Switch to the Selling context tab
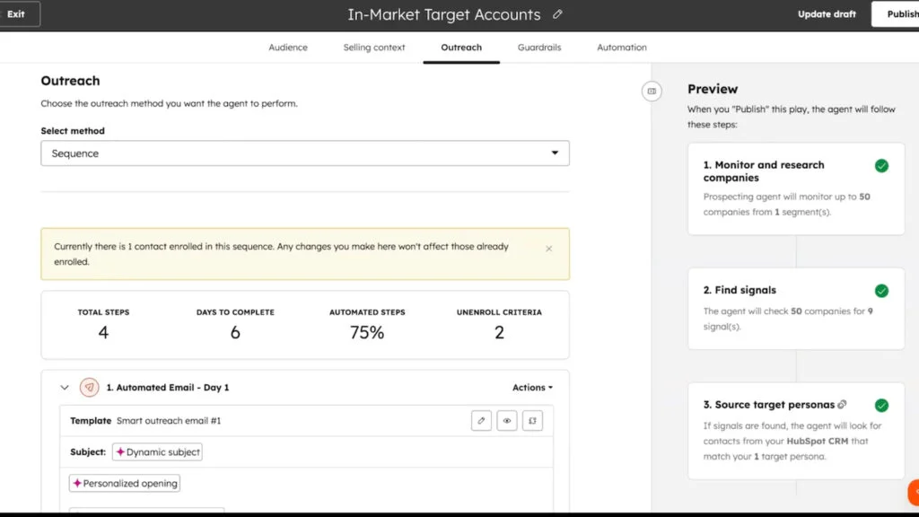Screen dimensions: 919x517 point(374,48)
